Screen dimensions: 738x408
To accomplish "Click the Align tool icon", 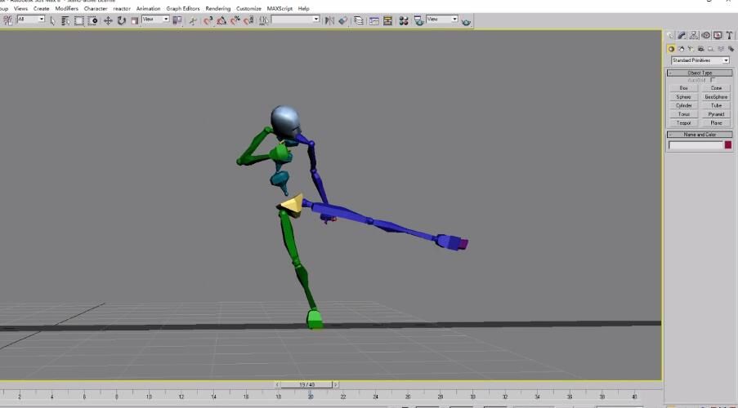I will [343, 20].
